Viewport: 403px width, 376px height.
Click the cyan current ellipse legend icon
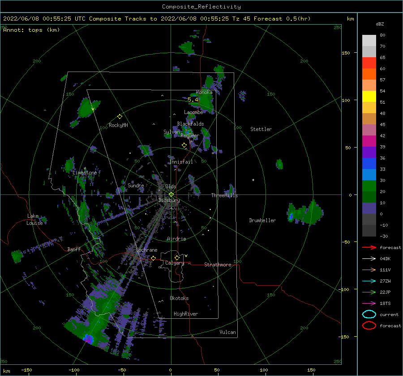(x=369, y=314)
